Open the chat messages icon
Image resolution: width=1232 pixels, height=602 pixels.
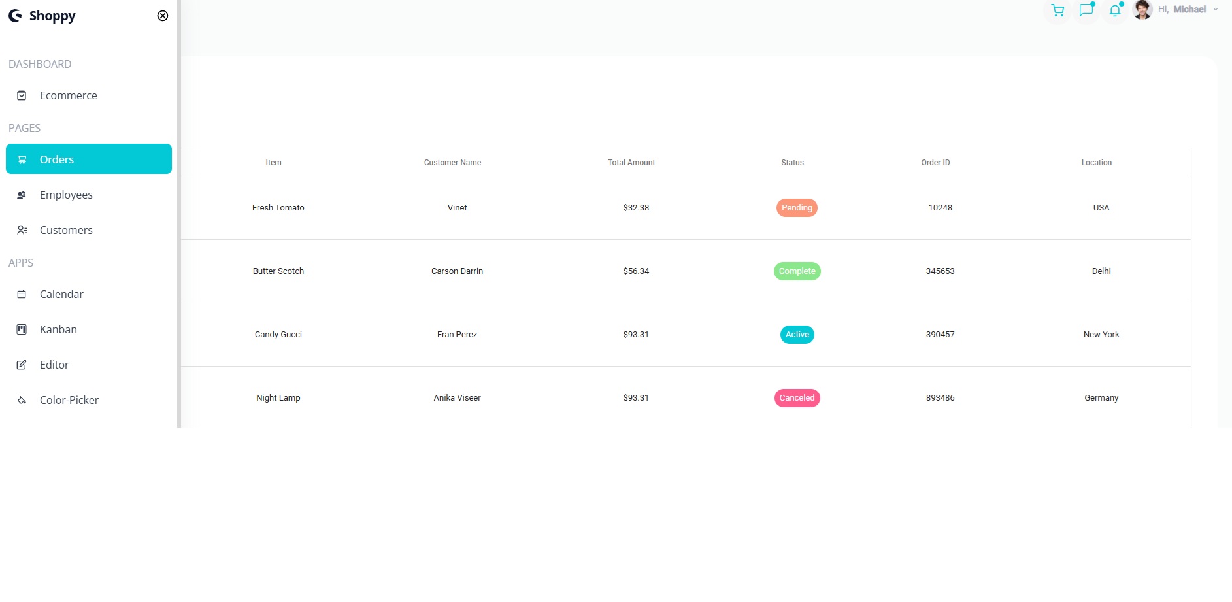pos(1086,10)
